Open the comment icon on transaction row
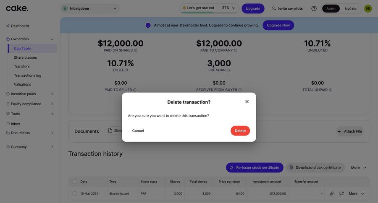Viewport: 378px width, 203px height. (341, 193)
